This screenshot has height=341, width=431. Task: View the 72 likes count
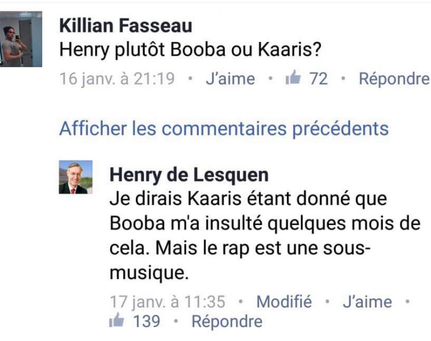point(319,79)
